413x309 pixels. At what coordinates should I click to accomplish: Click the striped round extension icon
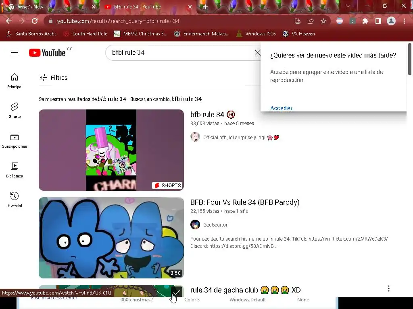(x=340, y=21)
